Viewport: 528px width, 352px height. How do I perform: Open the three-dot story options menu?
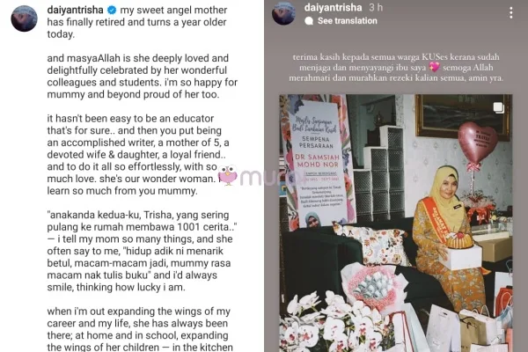pyautogui.click(x=510, y=13)
